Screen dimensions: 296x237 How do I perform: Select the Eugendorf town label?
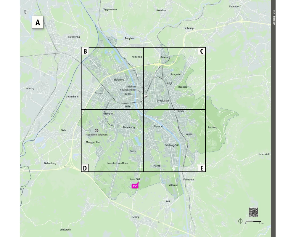(x=235, y=7)
